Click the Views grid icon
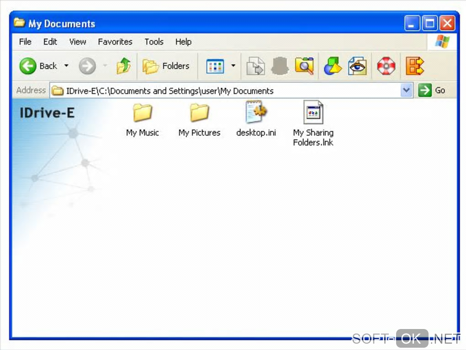The image size is (466, 350). point(215,66)
